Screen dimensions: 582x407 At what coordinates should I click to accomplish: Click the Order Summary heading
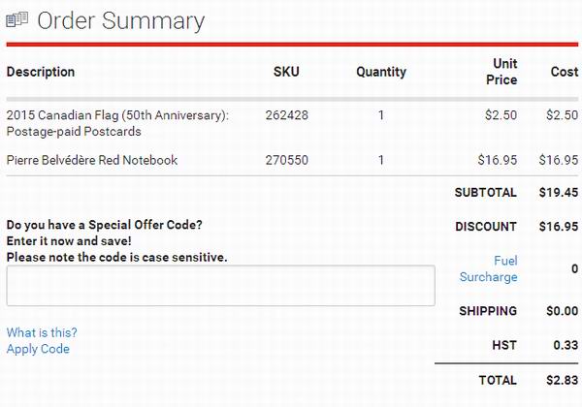tap(120, 20)
